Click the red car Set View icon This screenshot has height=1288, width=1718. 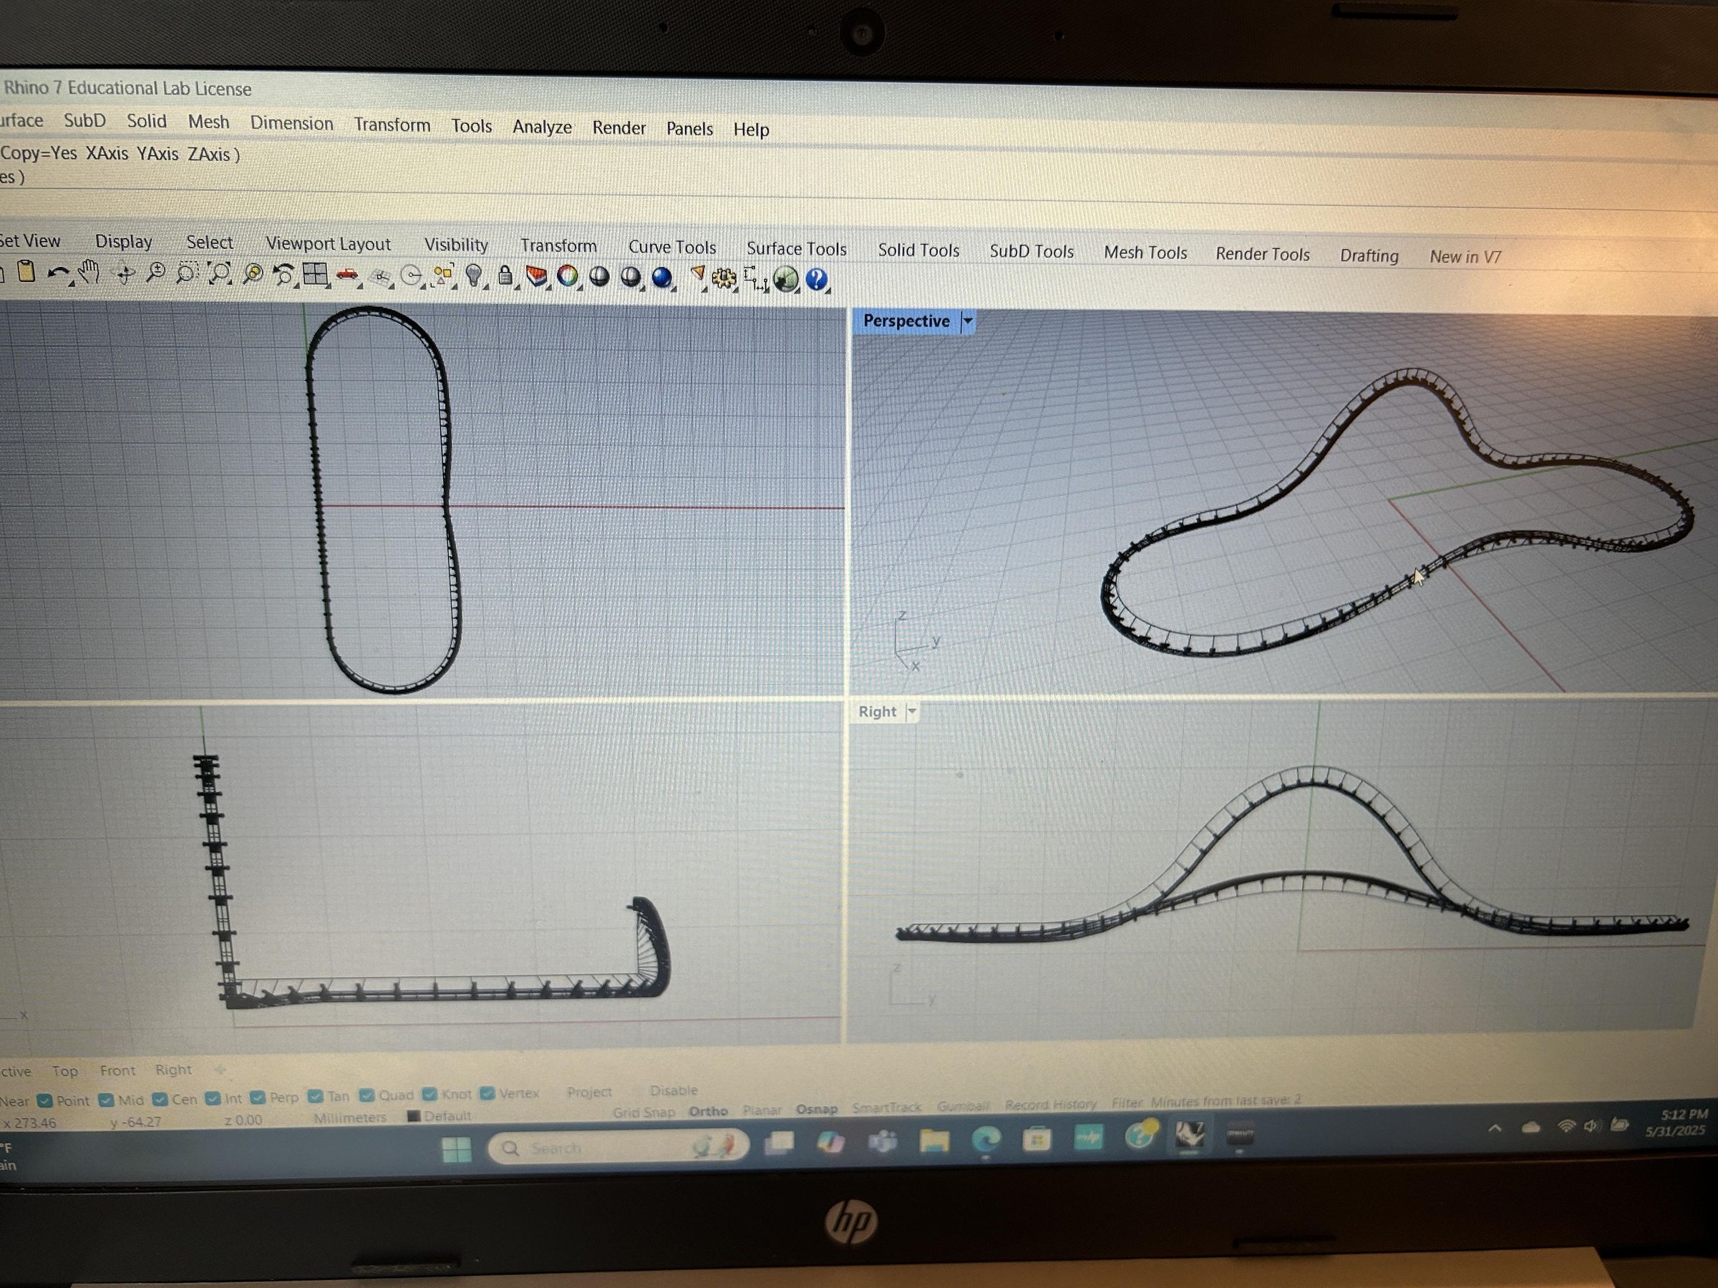click(x=347, y=275)
